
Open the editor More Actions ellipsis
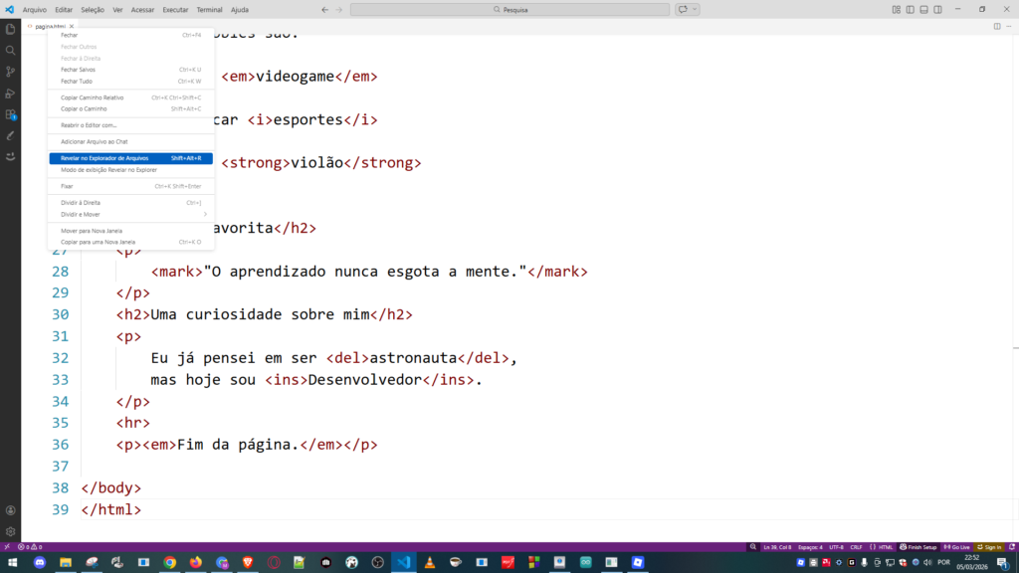click(x=1009, y=26)
